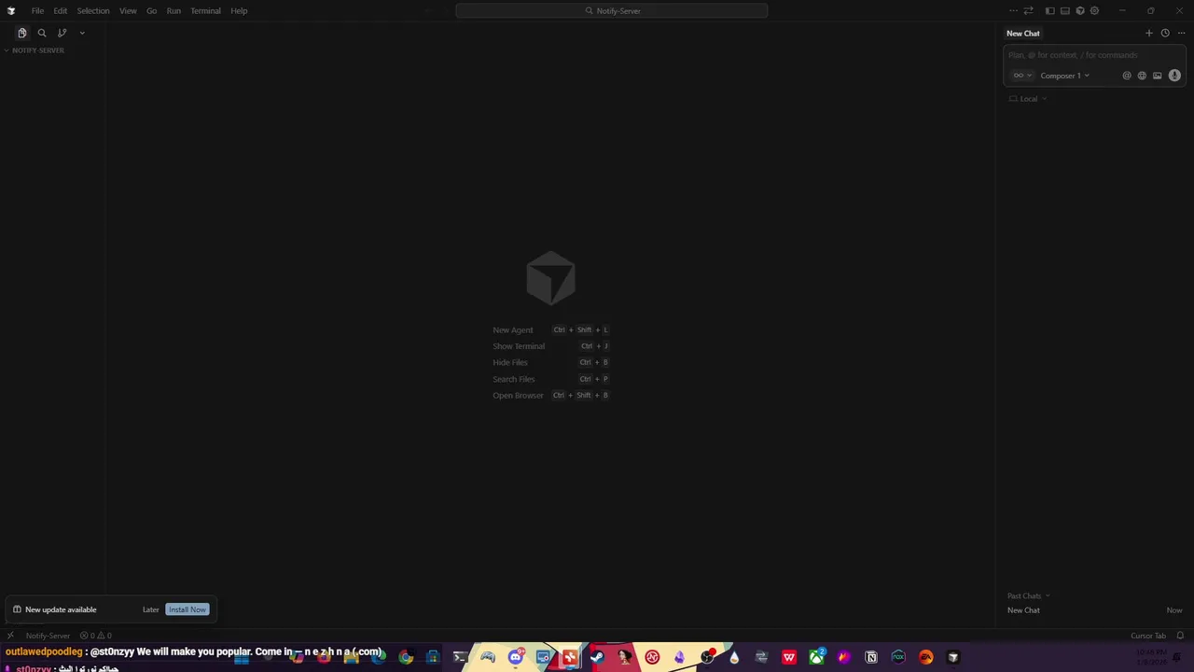Click Notify-Server in the status bar
1194x672 pixels.
pos(48,636)
